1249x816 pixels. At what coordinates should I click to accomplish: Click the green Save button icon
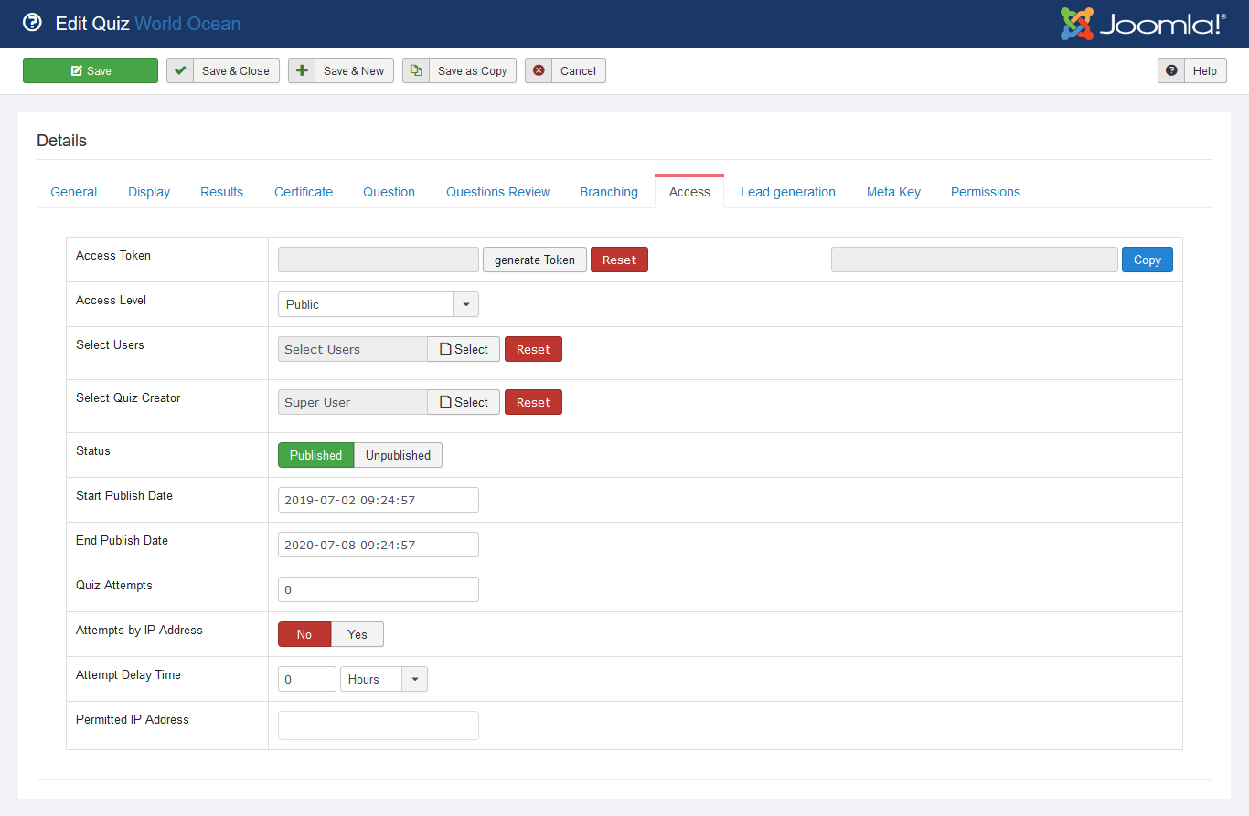point(77,71)
